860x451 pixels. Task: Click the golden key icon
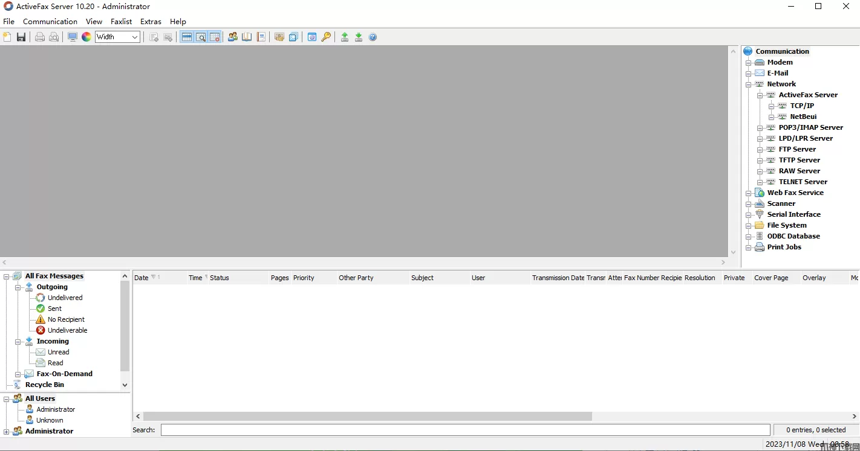click(326, 37)
